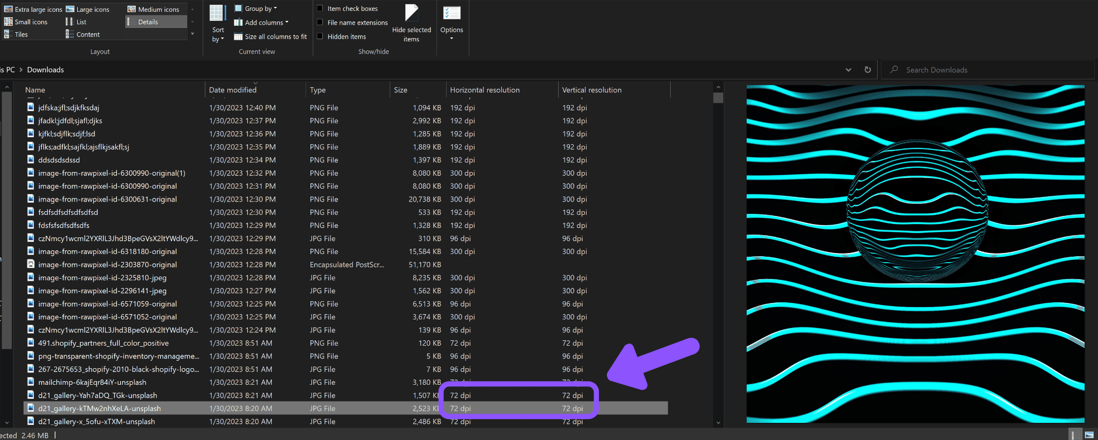The height and width of the screenshot is (440, 1098).
Task: Click the Search Downloads field
Action: tap(988, 70)
